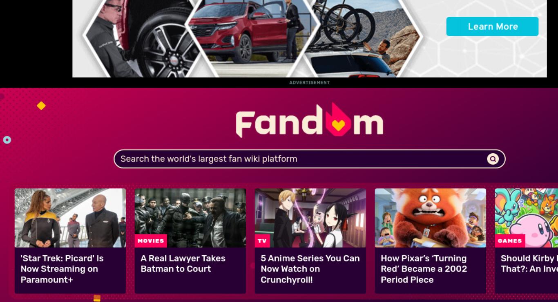Open the Turning Red panda article image

point(431,218)
